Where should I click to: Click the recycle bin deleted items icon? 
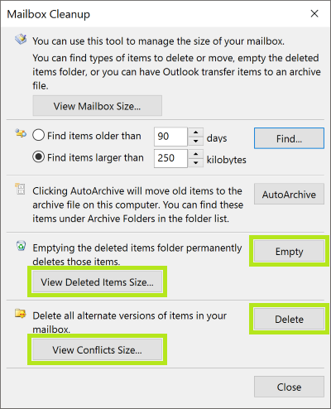(21, 246)
